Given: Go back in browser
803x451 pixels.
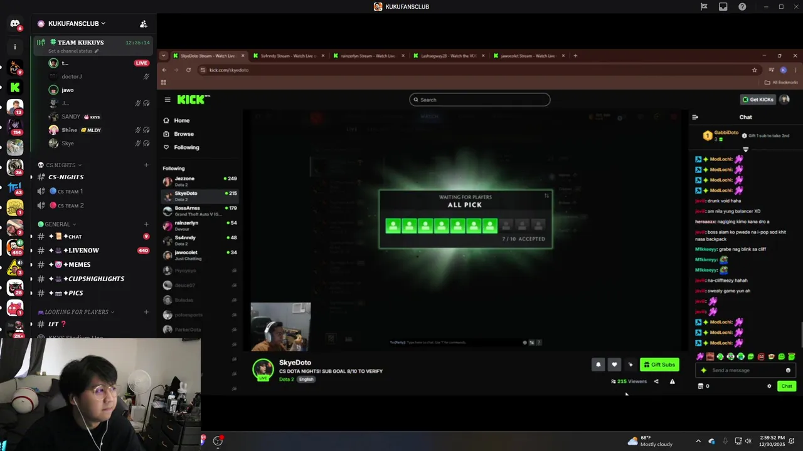Looking at the screenshot, I should pyautogui.click(x=164, y=70).
